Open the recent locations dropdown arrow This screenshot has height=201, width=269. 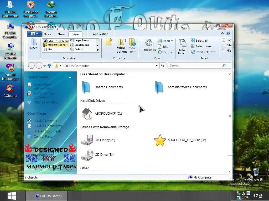click(x=44, y=66)
